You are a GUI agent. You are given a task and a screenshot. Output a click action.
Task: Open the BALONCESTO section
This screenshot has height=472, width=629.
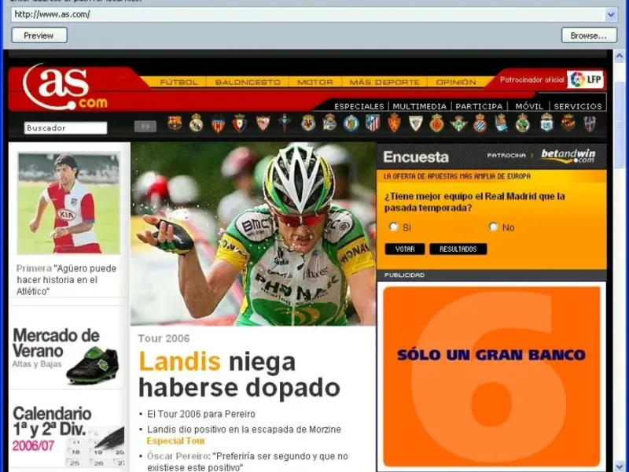pos(248,83)
